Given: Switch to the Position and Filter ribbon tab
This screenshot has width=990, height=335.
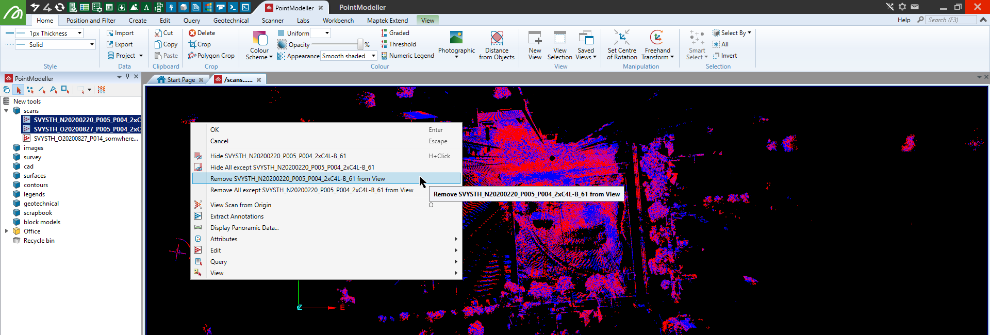Looking at the screenshot, I should pyautogui.click(x=91, y=21).
